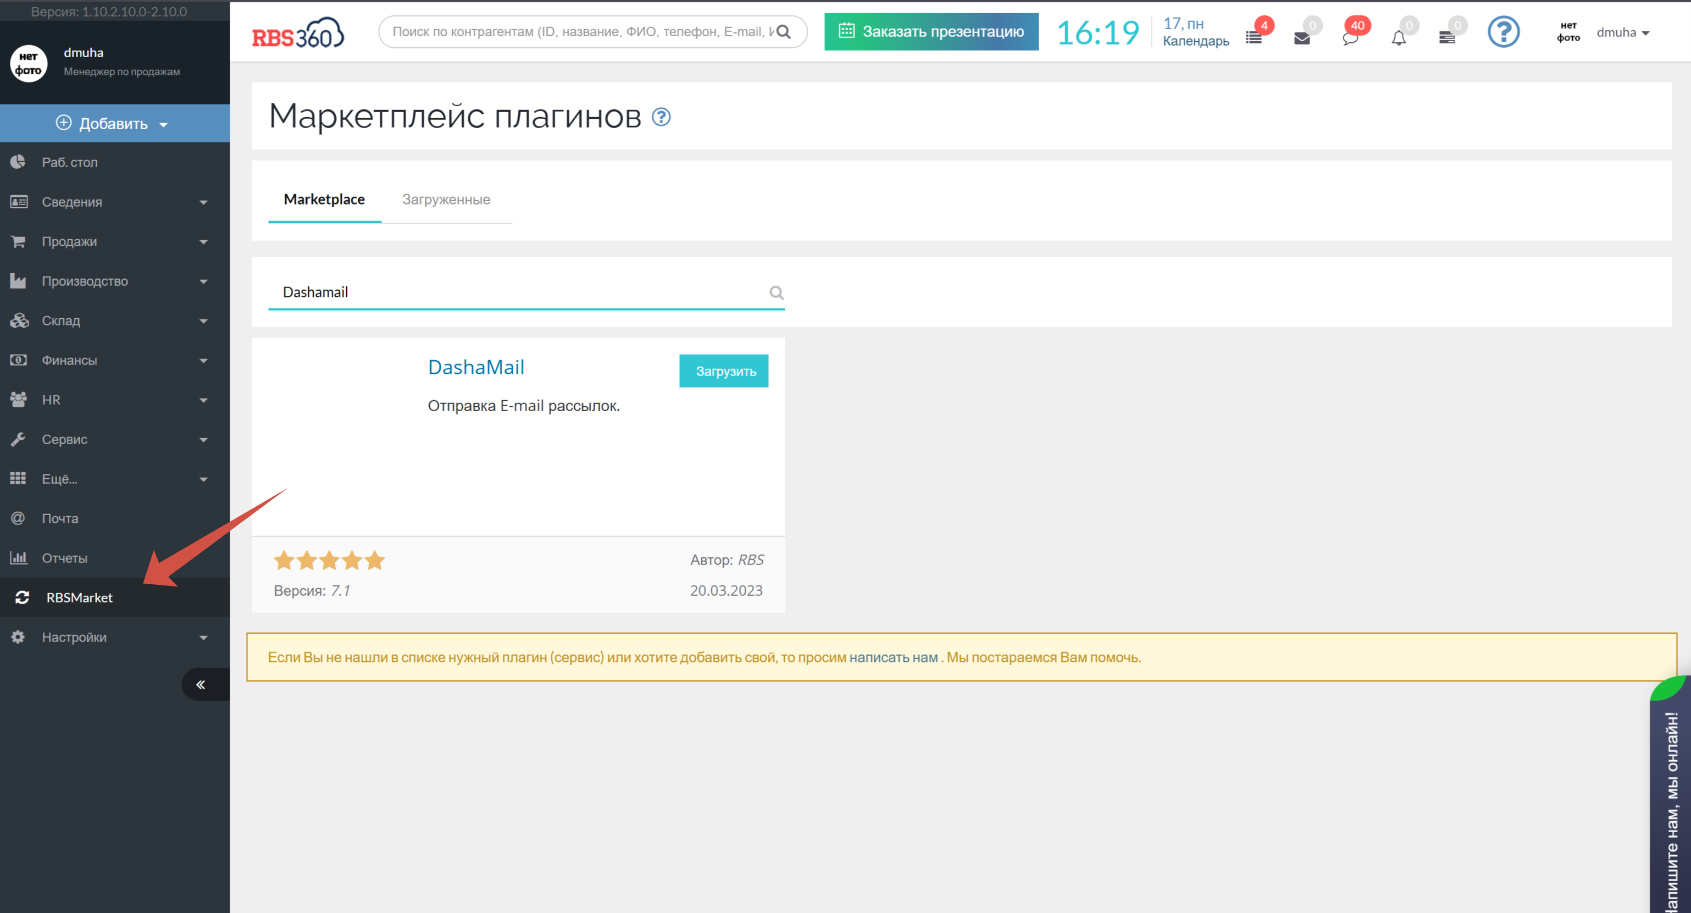Click the Сведения card icon
This screenshot has width=1691, height=913.
[18, 202]
